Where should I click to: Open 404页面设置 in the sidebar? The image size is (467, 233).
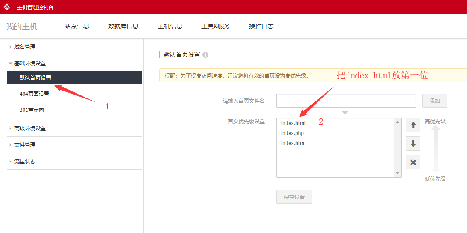[34, 94]
